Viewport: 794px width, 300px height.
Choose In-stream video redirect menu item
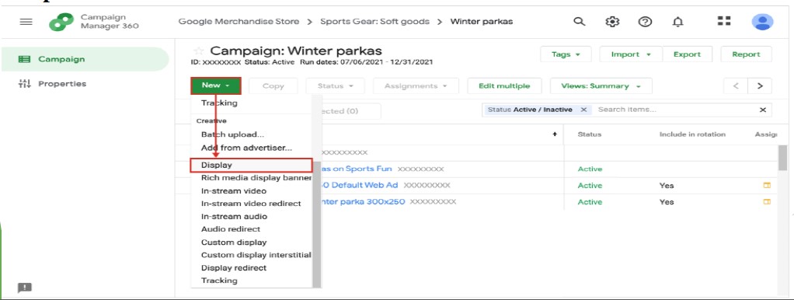[252, 204]
